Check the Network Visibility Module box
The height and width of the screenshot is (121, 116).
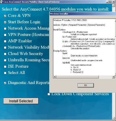(x=5, y=48)
